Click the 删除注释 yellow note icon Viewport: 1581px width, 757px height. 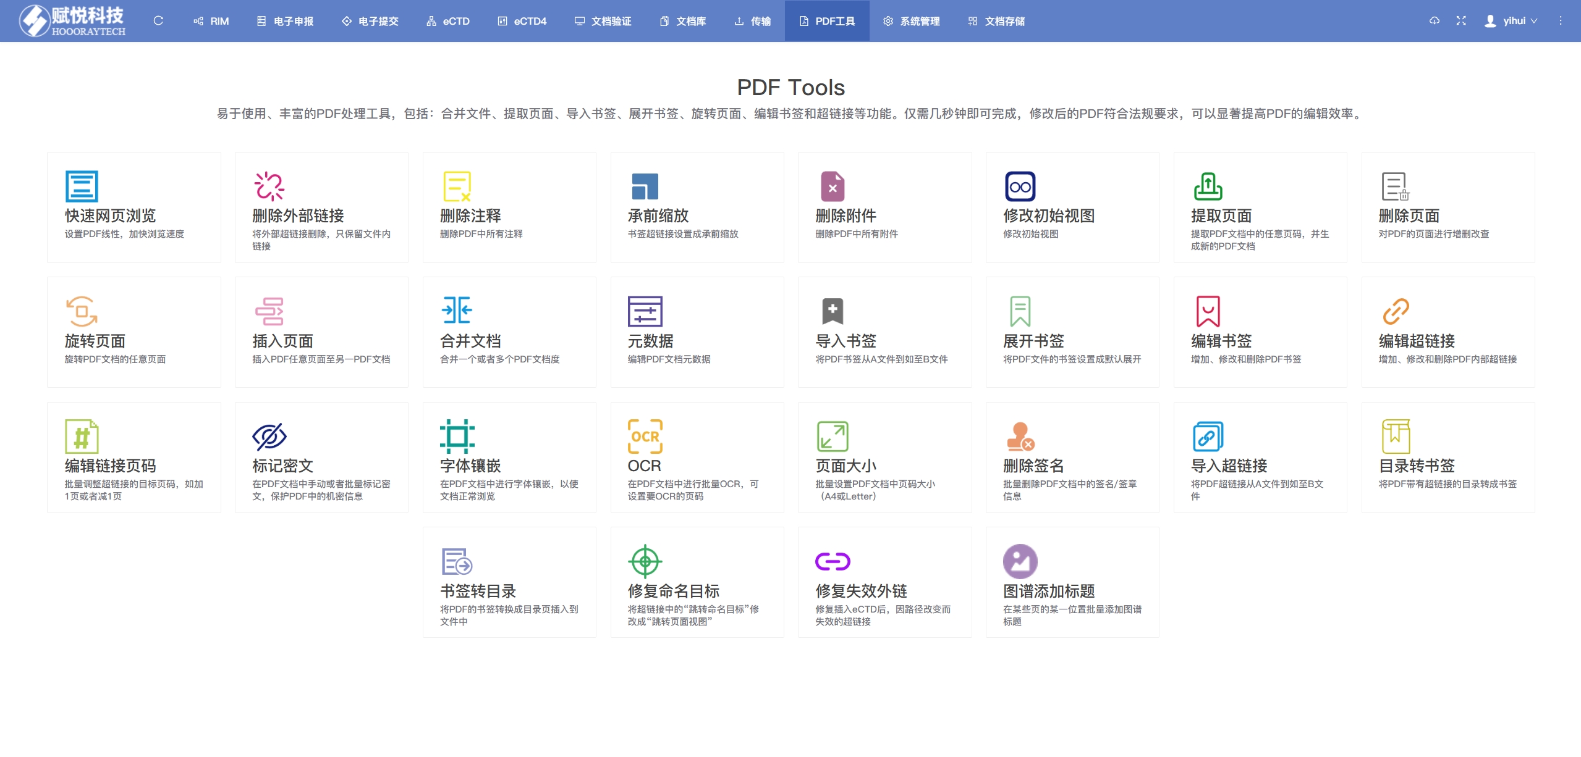click(457, 186)
